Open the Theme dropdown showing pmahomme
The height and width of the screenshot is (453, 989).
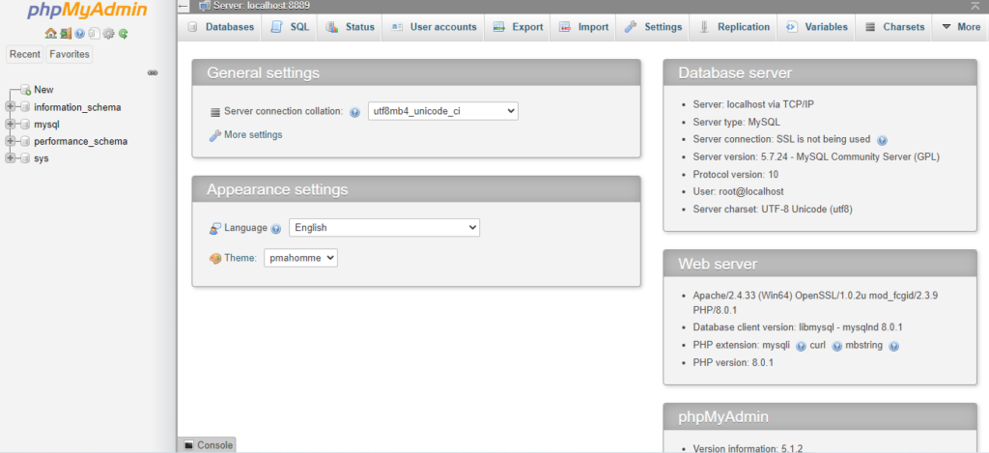[300, 258]
